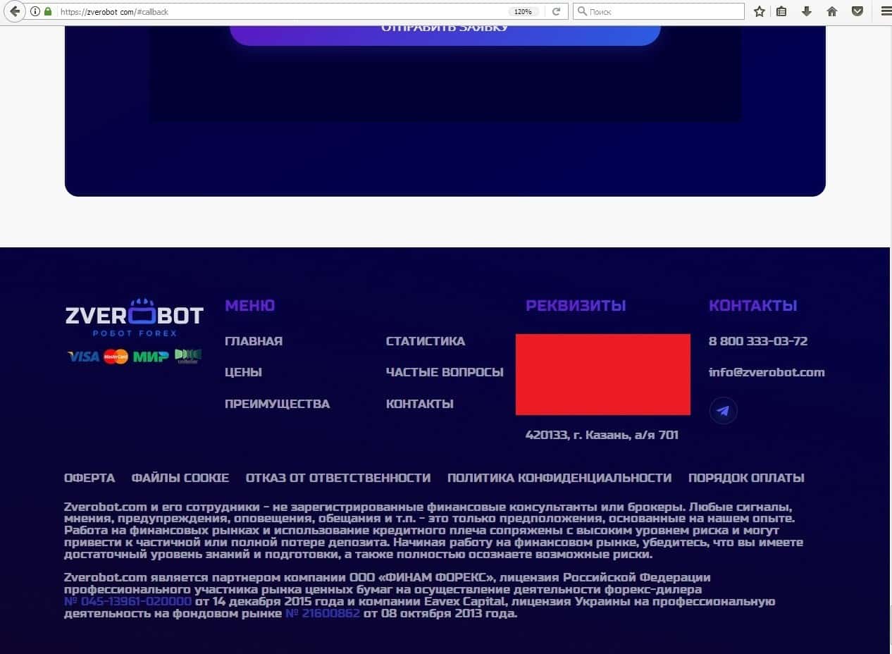Viewport: 892px width, 654px height.
Task: Open the ПОРЯДОК ОПЛАТЫ link
Action: click(746, 478)
